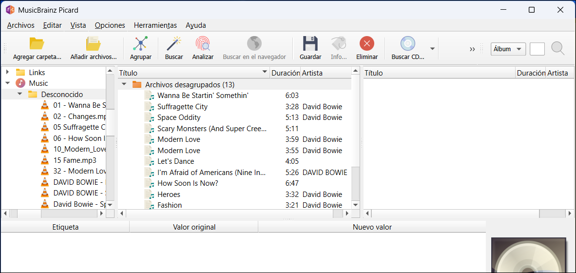Click VLC icon beside 15 Fame.mp3
The width and height of the screenshot is (576, 273).
[x=44, y=160]
